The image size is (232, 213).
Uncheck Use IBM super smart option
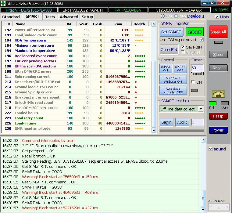(202, 40)
